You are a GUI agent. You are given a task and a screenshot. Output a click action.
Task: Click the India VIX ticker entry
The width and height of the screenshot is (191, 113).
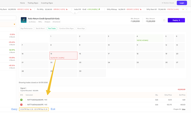point(87,9)
